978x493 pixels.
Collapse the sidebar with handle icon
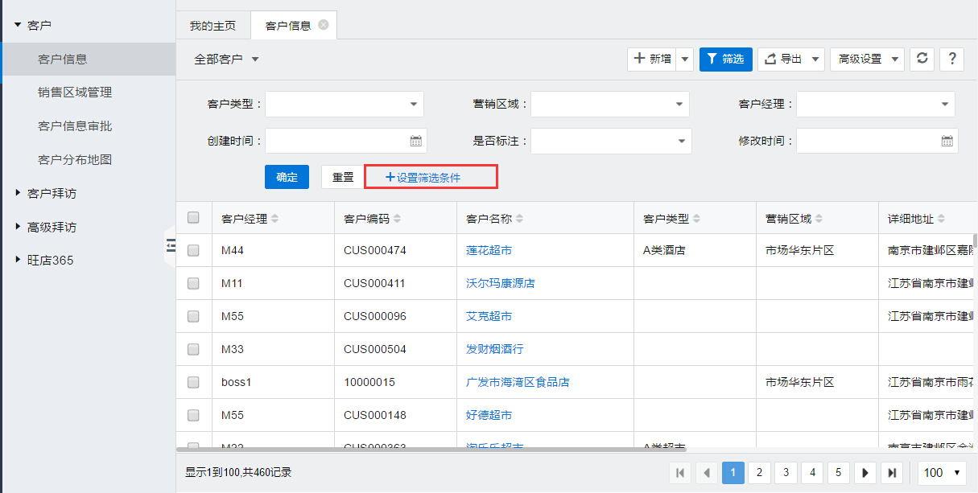(x=171, y=245)
